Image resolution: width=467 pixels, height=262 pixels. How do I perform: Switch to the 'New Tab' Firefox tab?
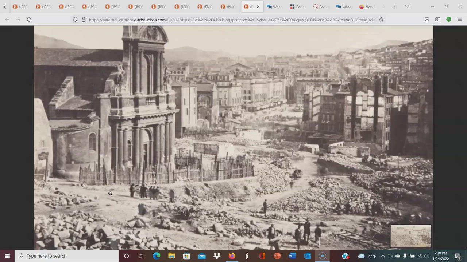pos(366,7)
